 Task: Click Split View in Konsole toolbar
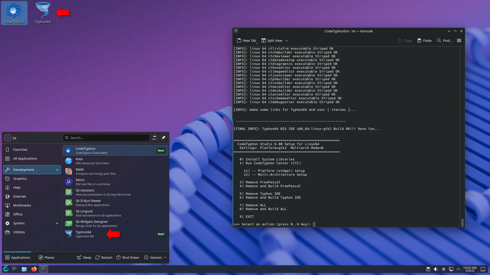coord(272,40)
